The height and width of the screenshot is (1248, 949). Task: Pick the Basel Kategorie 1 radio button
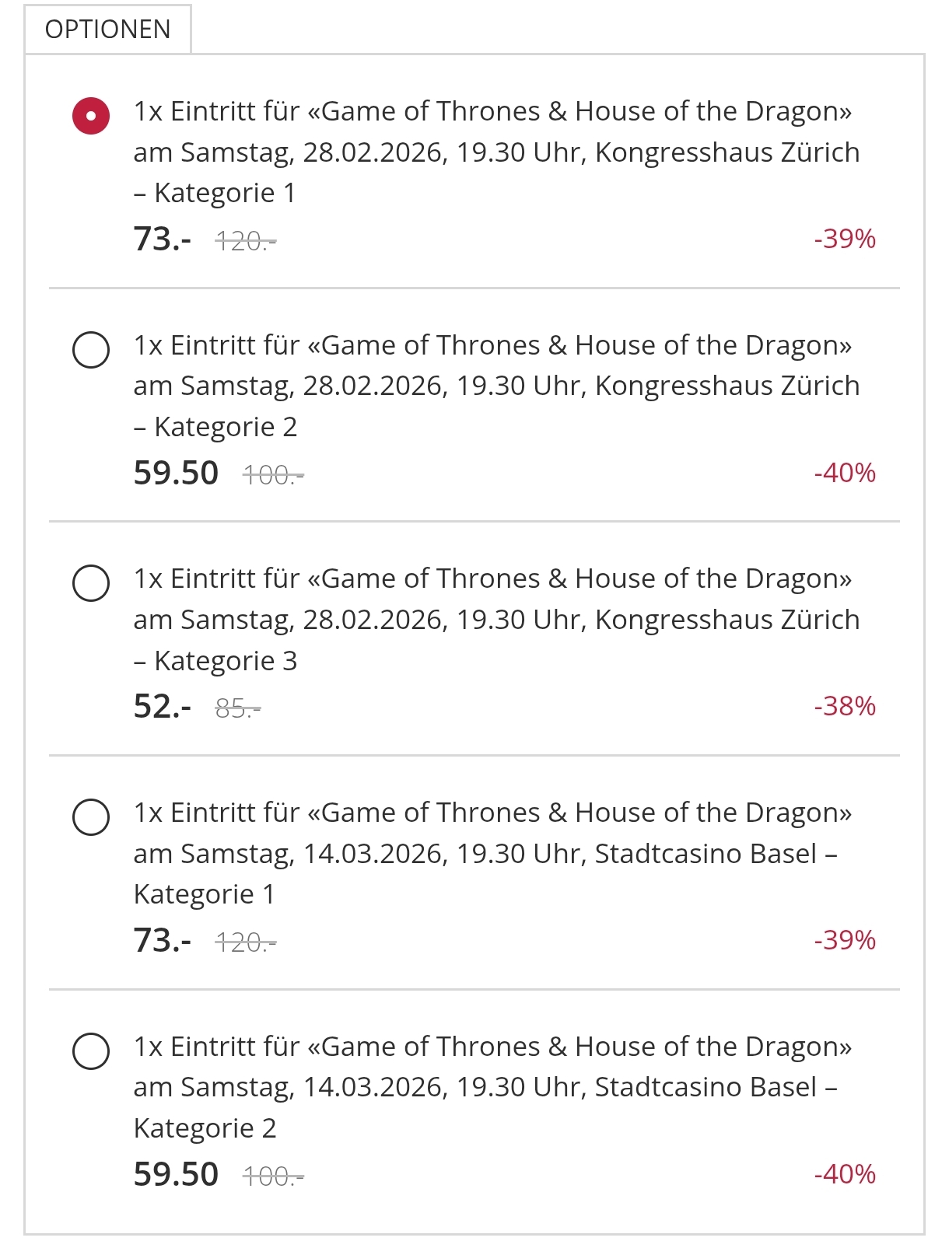click(91, 816)
